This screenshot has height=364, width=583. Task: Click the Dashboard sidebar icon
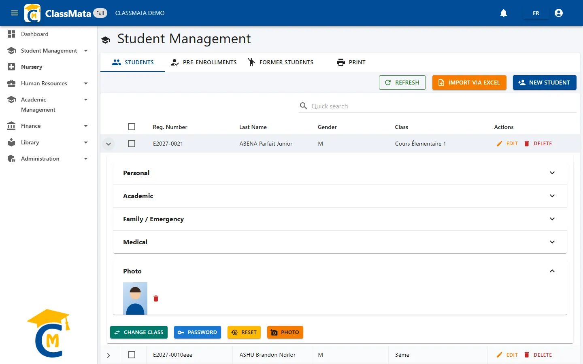[11, 34]
